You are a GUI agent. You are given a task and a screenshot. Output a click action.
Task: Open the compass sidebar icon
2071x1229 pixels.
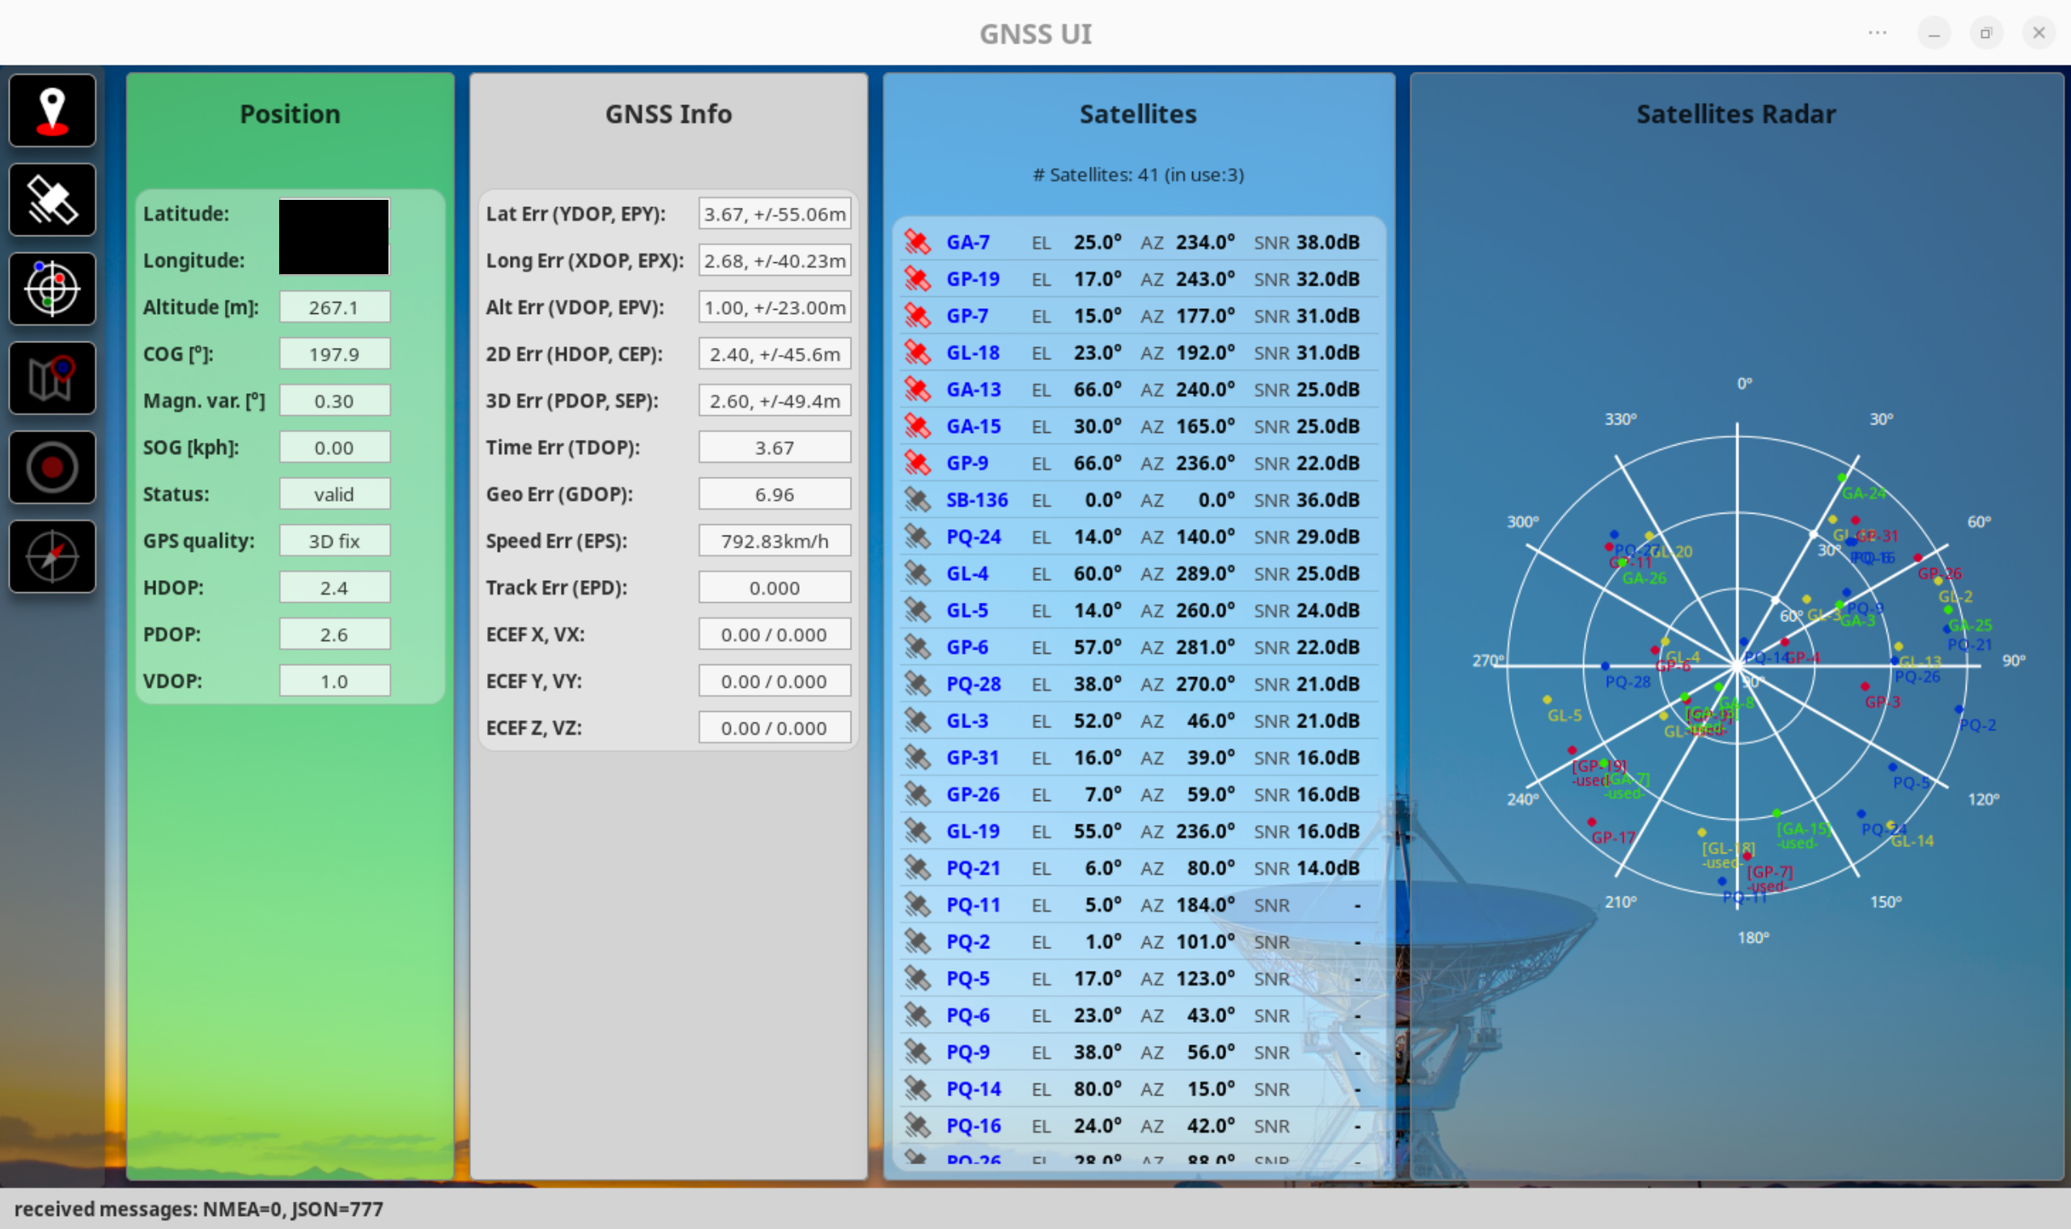pos(52,557)
